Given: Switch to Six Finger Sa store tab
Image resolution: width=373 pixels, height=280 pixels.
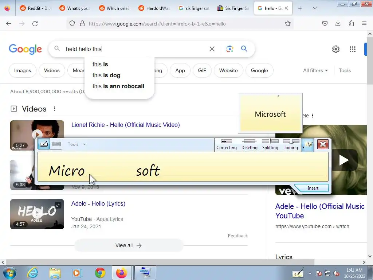Looking at the screenshot, I should click(x=233, y=8).
